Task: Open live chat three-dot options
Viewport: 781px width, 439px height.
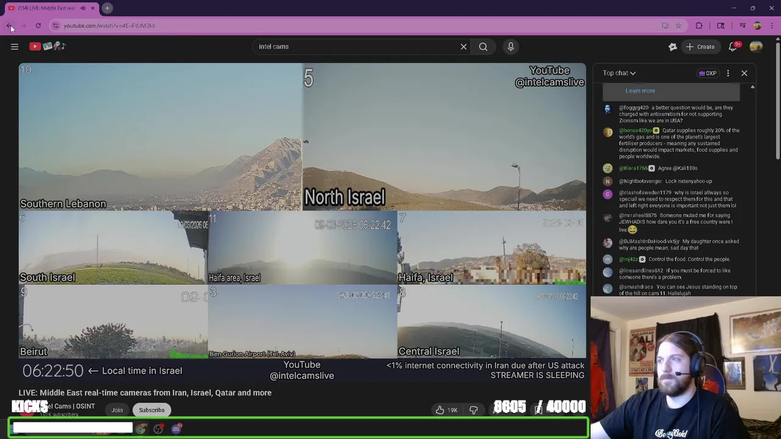Action: 728,73
